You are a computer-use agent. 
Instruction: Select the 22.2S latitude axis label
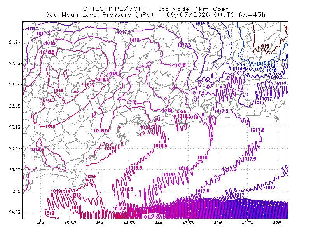pos(15,63)
